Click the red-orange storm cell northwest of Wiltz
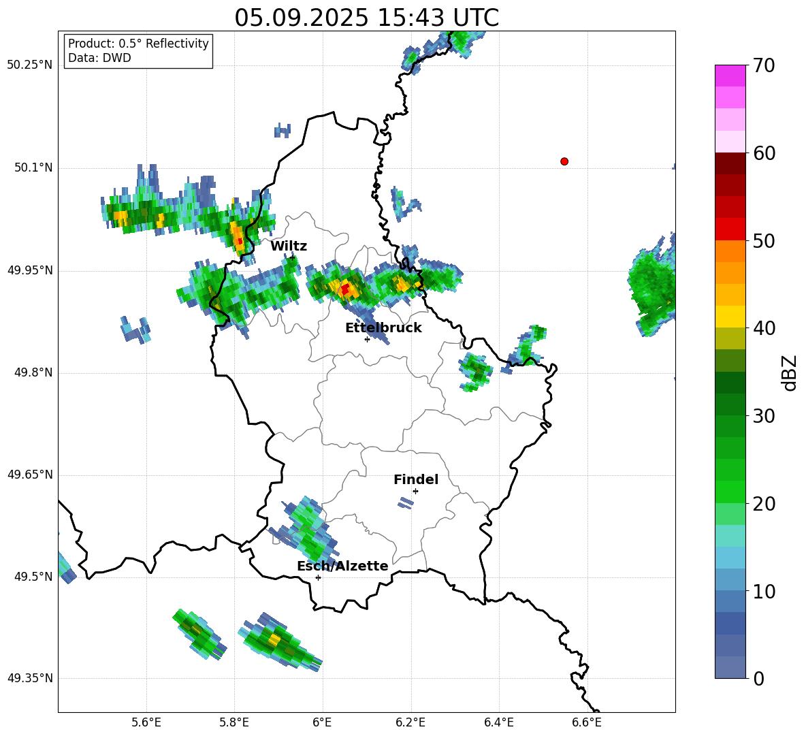Screen dimensions: 806x736 (238, 238)
